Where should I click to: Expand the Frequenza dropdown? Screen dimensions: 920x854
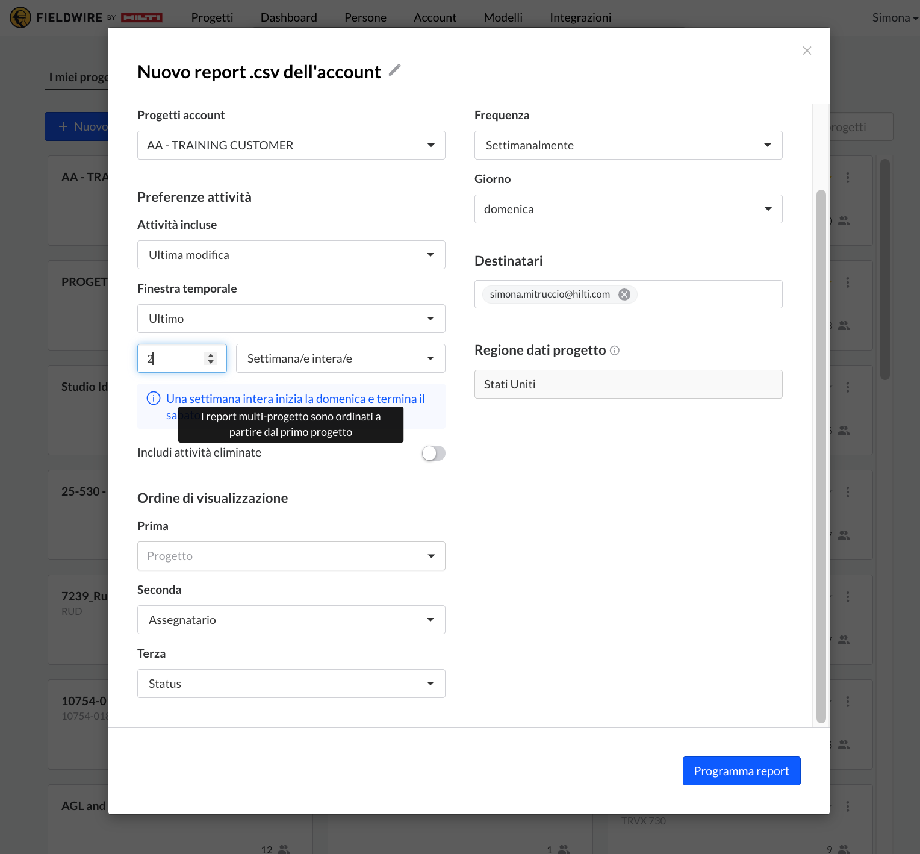click(x=628, y=145)
